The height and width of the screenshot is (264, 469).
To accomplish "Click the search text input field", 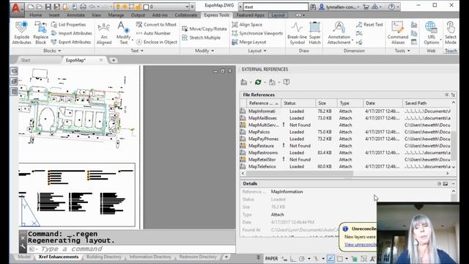I will [x=276, y=7].
